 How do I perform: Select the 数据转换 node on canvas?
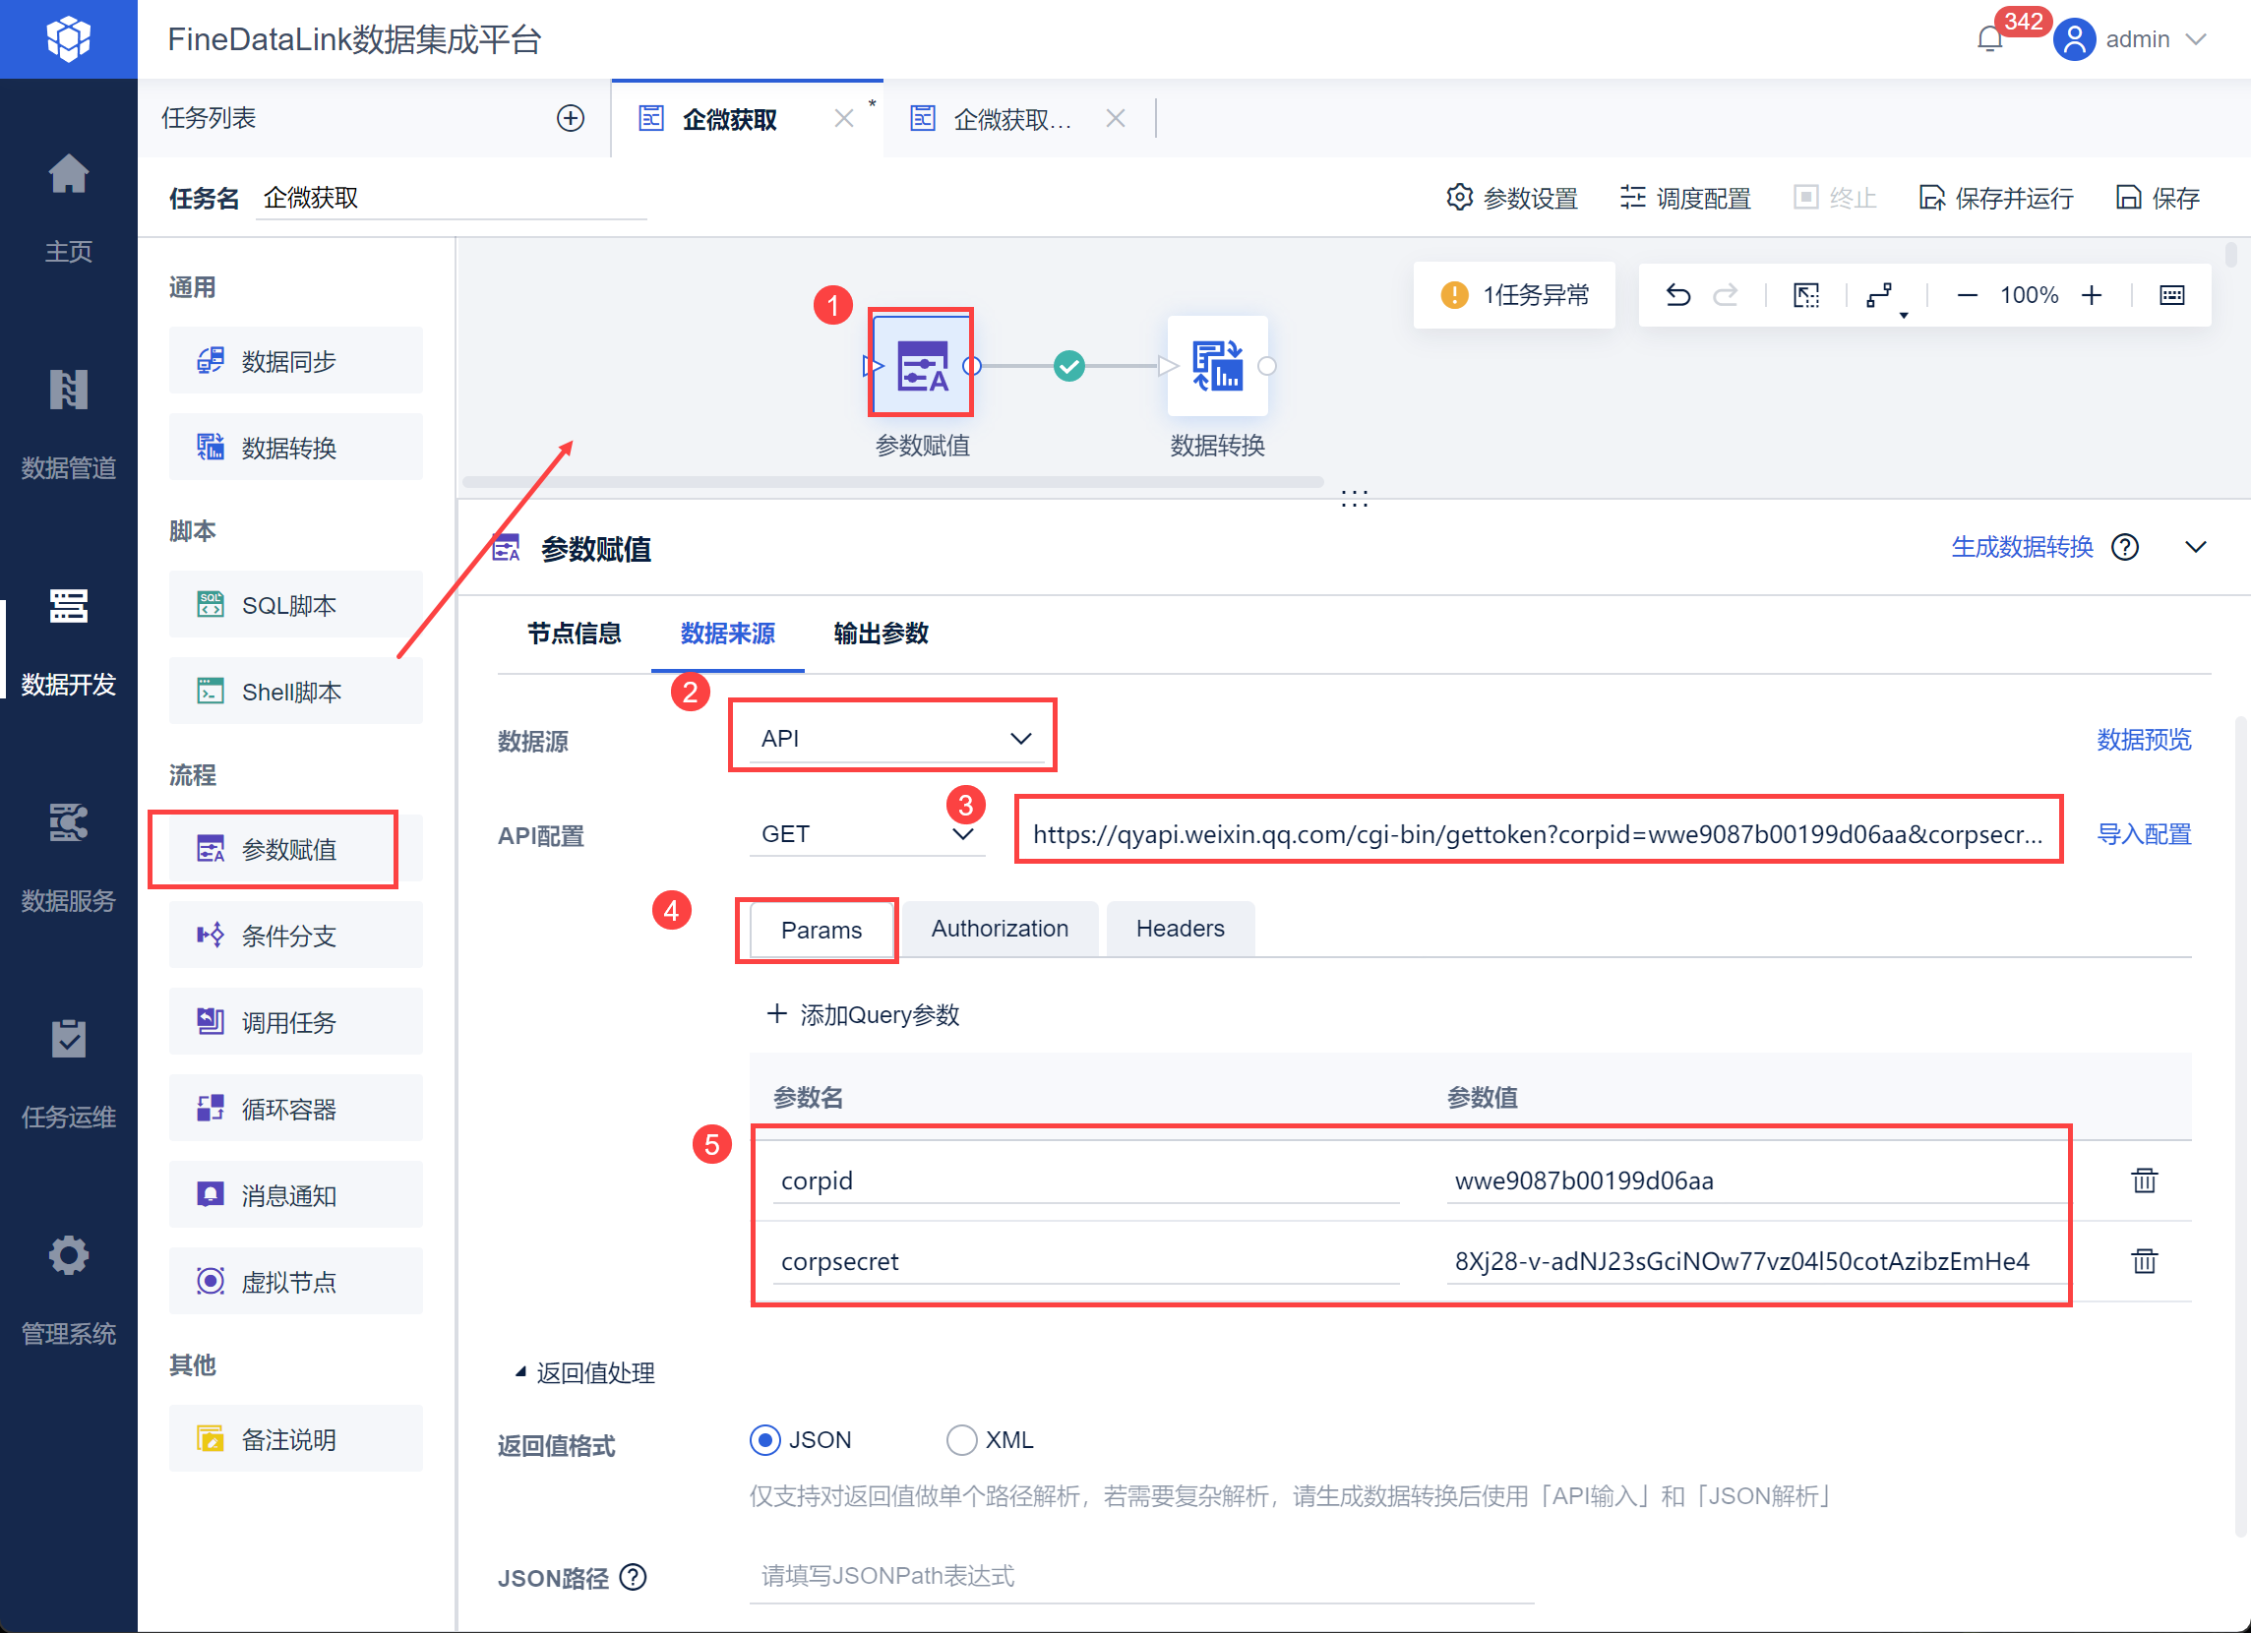(x=1217, y=366)
